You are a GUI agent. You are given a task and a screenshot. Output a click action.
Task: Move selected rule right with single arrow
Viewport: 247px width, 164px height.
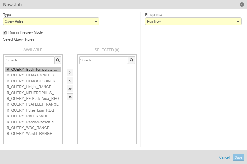(70, 73)
